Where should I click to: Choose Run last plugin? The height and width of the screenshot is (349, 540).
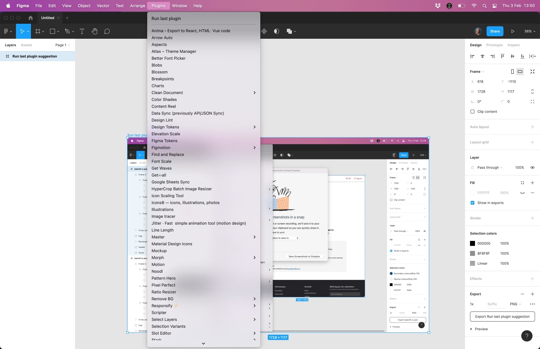coord(204,18)
